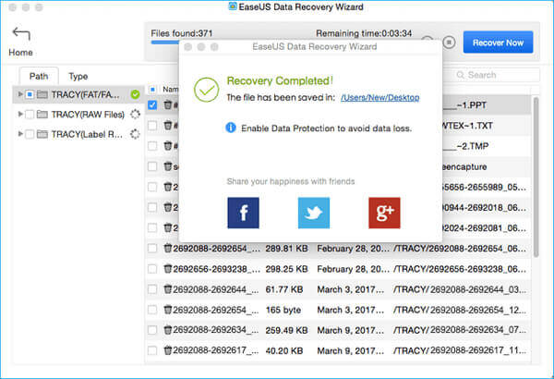Click Enable Data Protection to avoid data loss
Viewport: 554px width, 379px height.
(x=326, y=128)
